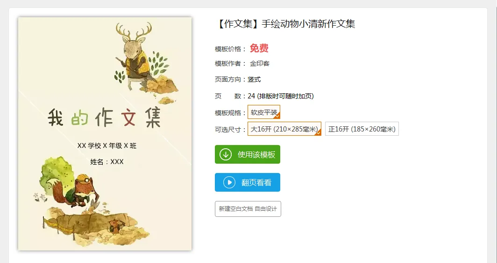This screenshot has height=263, width=497.
Task: Click the orange checkmark corner on 软皮平装
Action: pyautogui.click(x=277, y=116)
